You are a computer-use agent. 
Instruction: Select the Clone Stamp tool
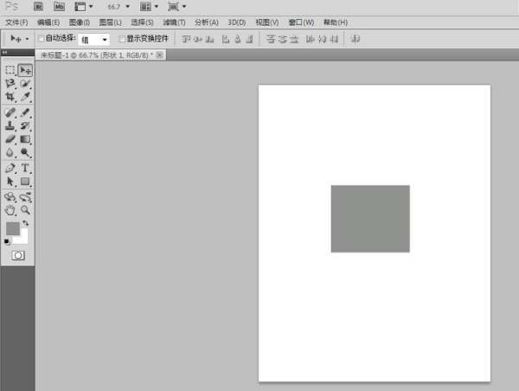pos(10,125)
